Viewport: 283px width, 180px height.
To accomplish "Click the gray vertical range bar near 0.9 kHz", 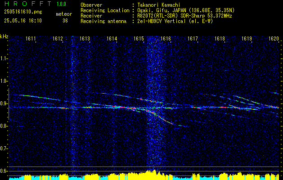I will [x=9, y=104].
